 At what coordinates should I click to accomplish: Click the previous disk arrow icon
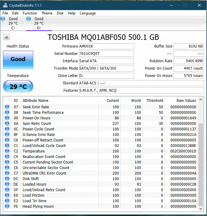tap(7, 37)
